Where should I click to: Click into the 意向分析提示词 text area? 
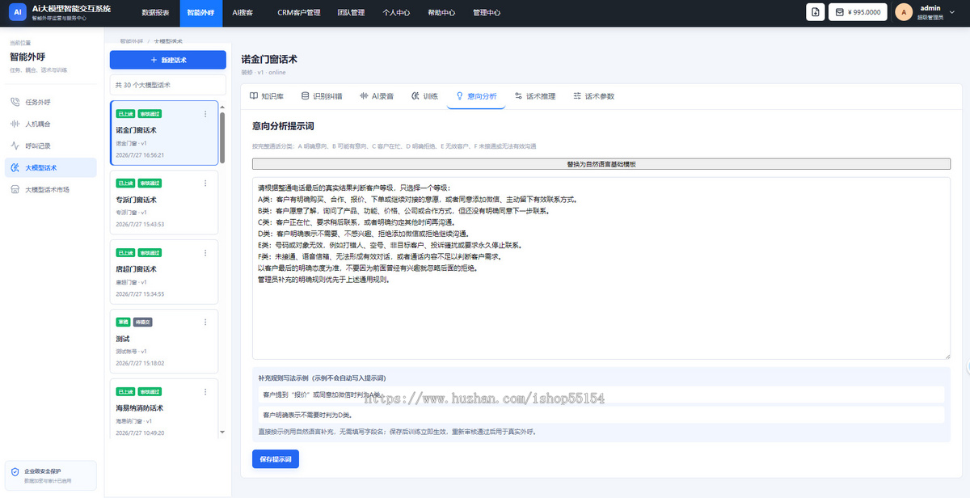pyautogui.click(x=601, y=268)
